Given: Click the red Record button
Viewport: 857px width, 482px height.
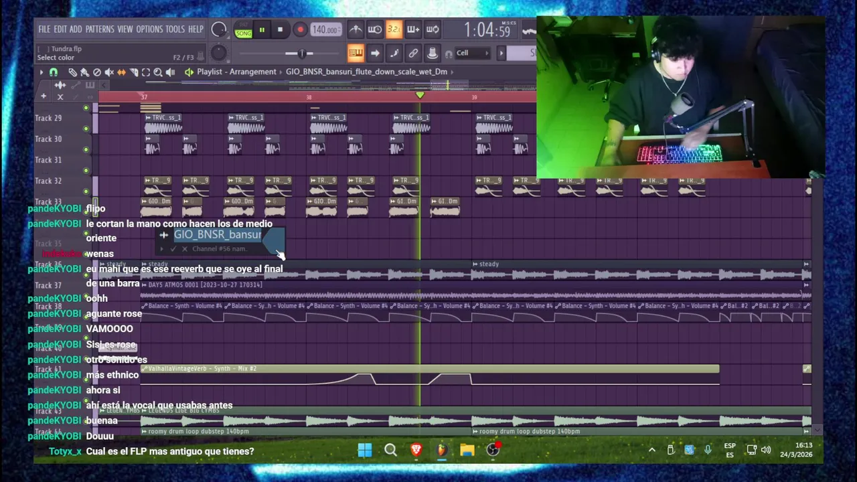Looking at the screenshot, I should (300, 29).
